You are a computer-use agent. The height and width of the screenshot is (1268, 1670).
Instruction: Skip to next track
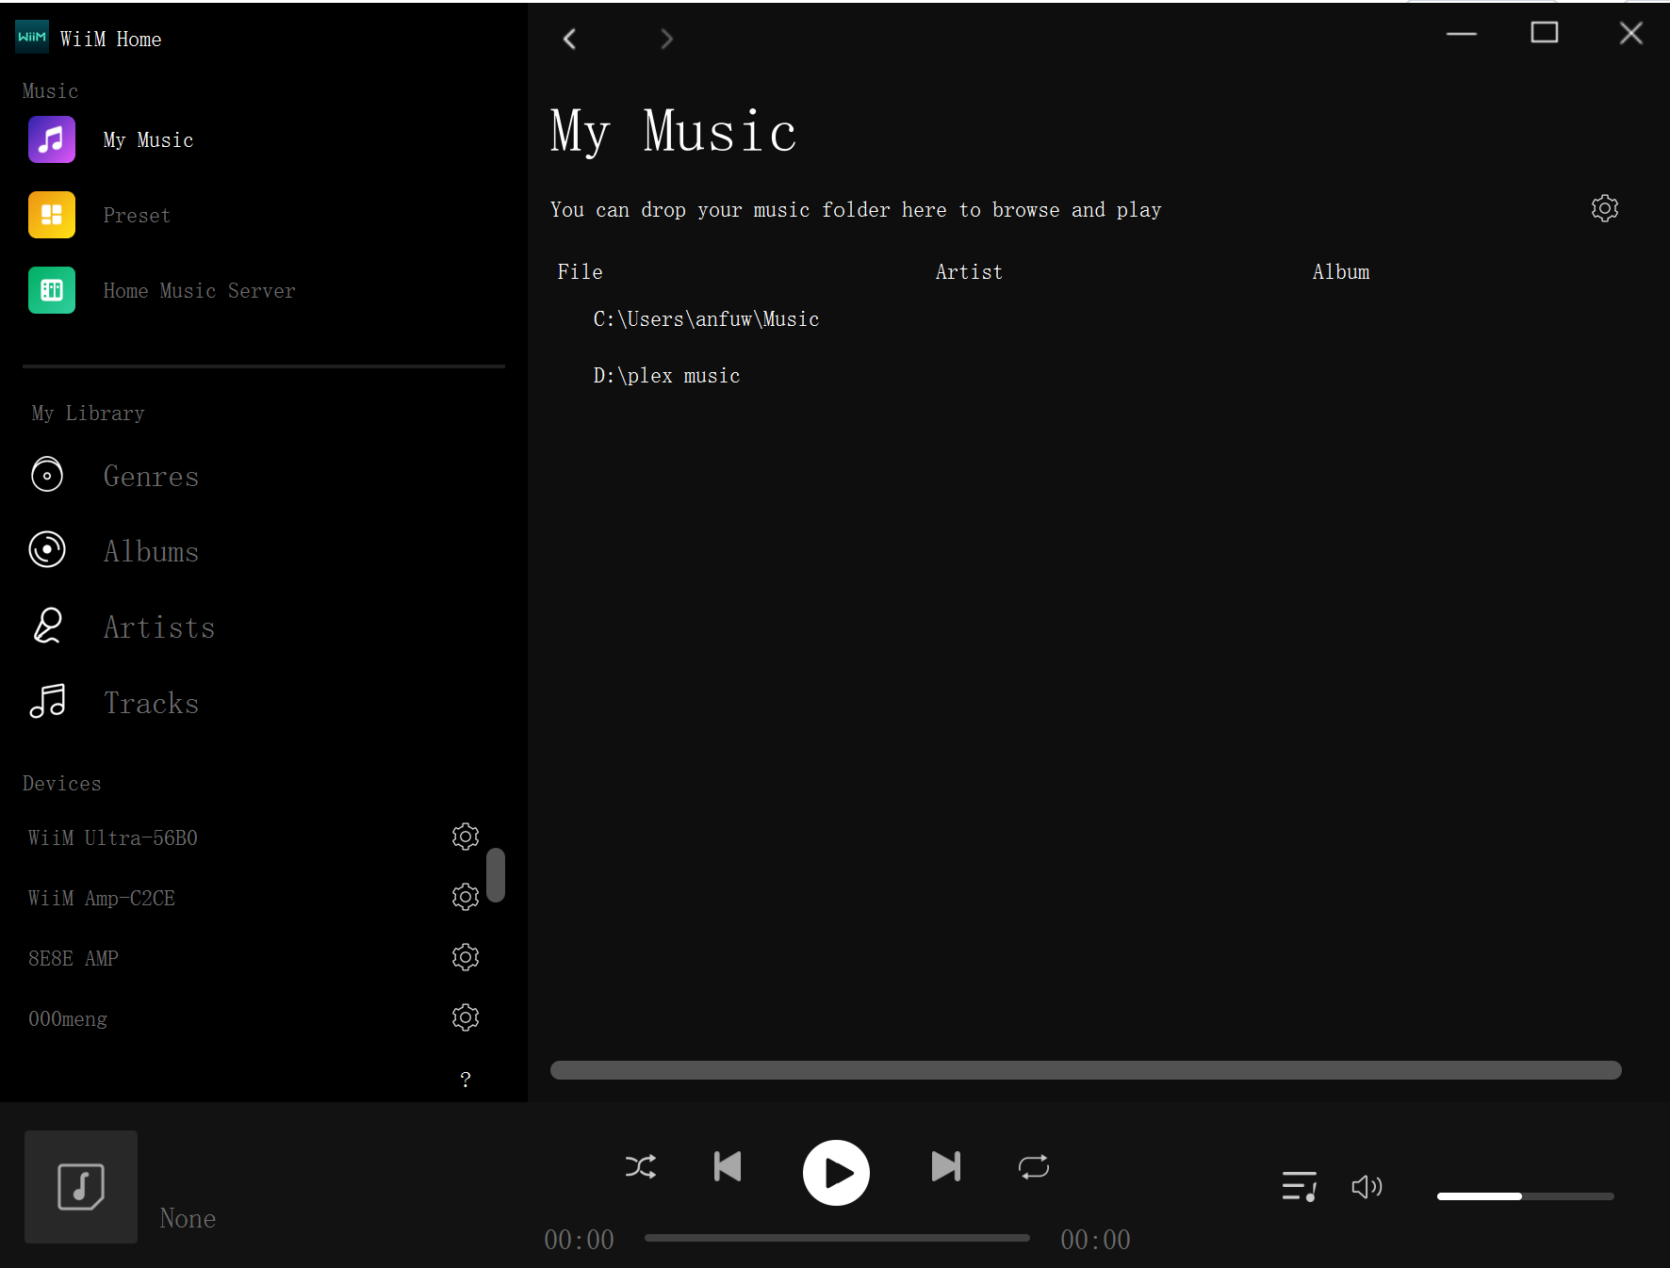tap(945, 1166)
